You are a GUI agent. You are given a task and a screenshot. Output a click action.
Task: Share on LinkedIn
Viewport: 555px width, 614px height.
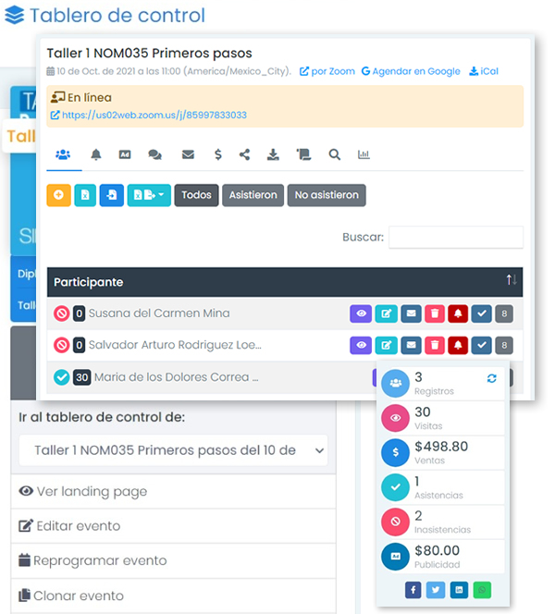[x=459, y=590]
